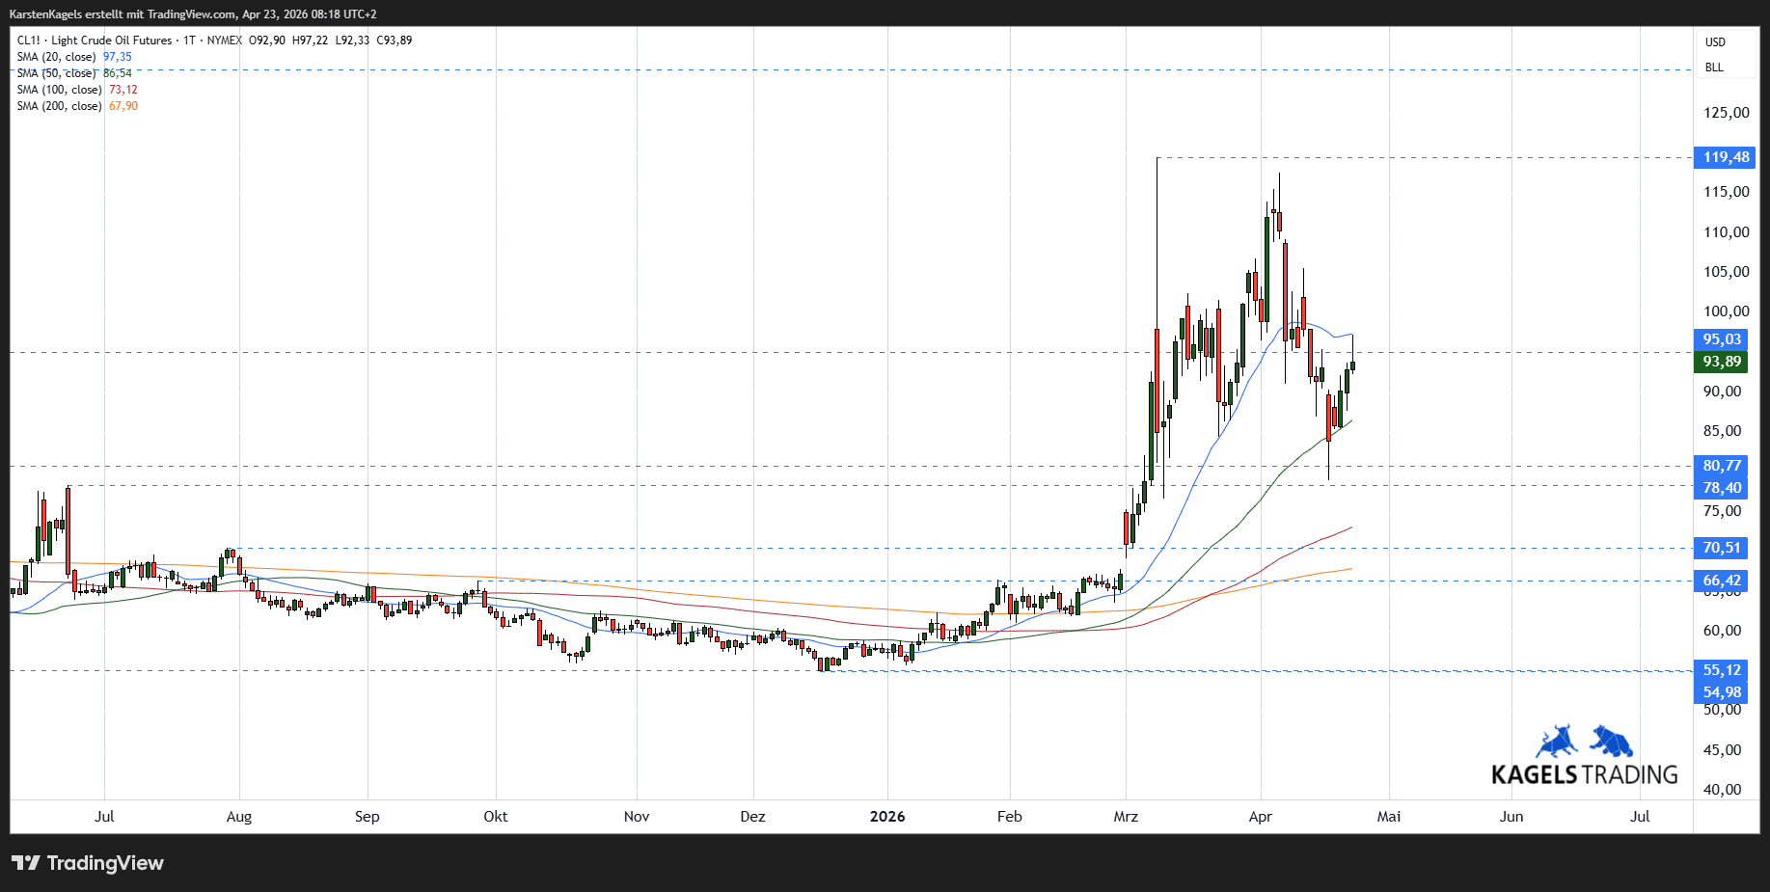Click the TradingView logo at bottom left
This screenshot has height=892, width=1770.
point(88,863)
